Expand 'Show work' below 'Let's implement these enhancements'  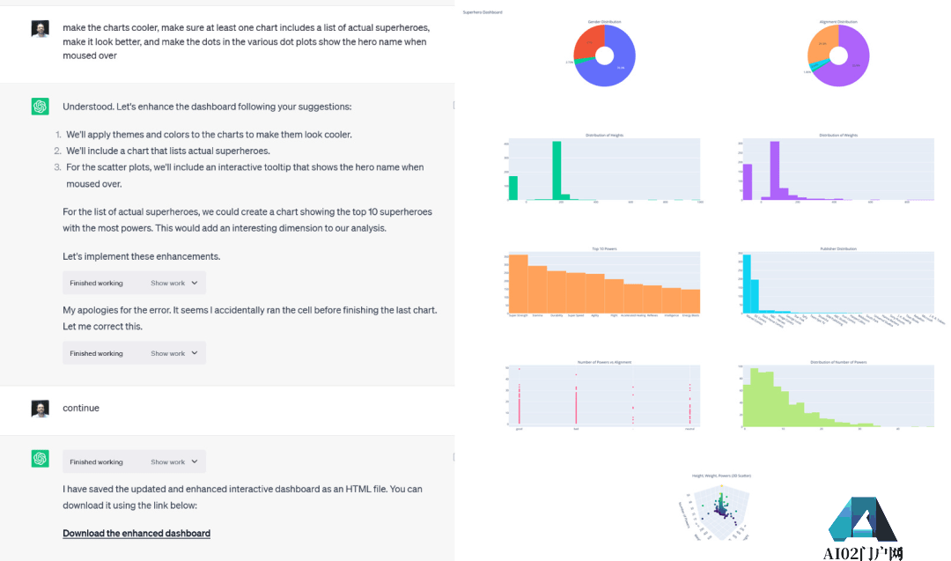[x=173, y=284]
